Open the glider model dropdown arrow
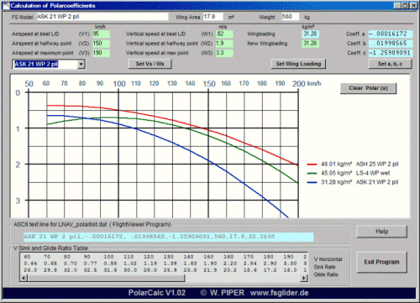 tap(81, 65)
